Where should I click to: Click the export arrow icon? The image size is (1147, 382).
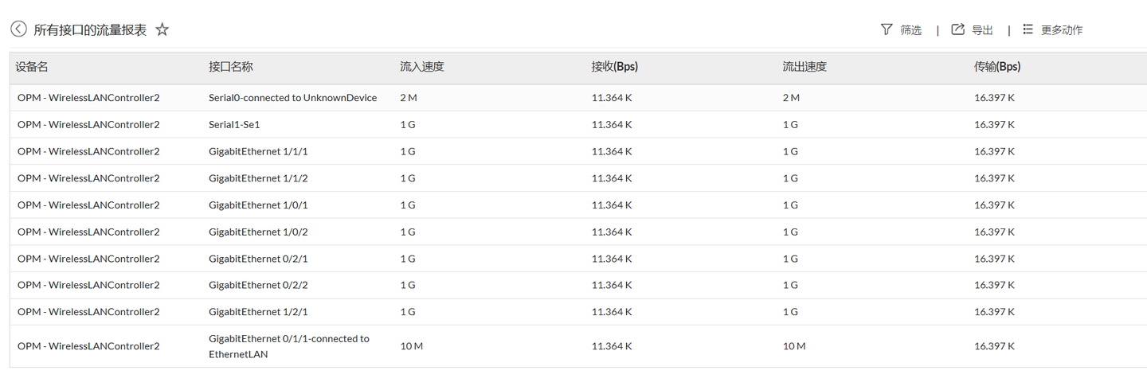click(958, 29)
